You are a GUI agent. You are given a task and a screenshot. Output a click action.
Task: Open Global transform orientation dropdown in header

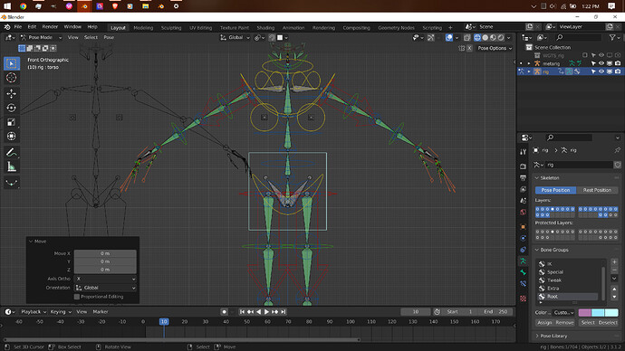(x=236, y=37)
